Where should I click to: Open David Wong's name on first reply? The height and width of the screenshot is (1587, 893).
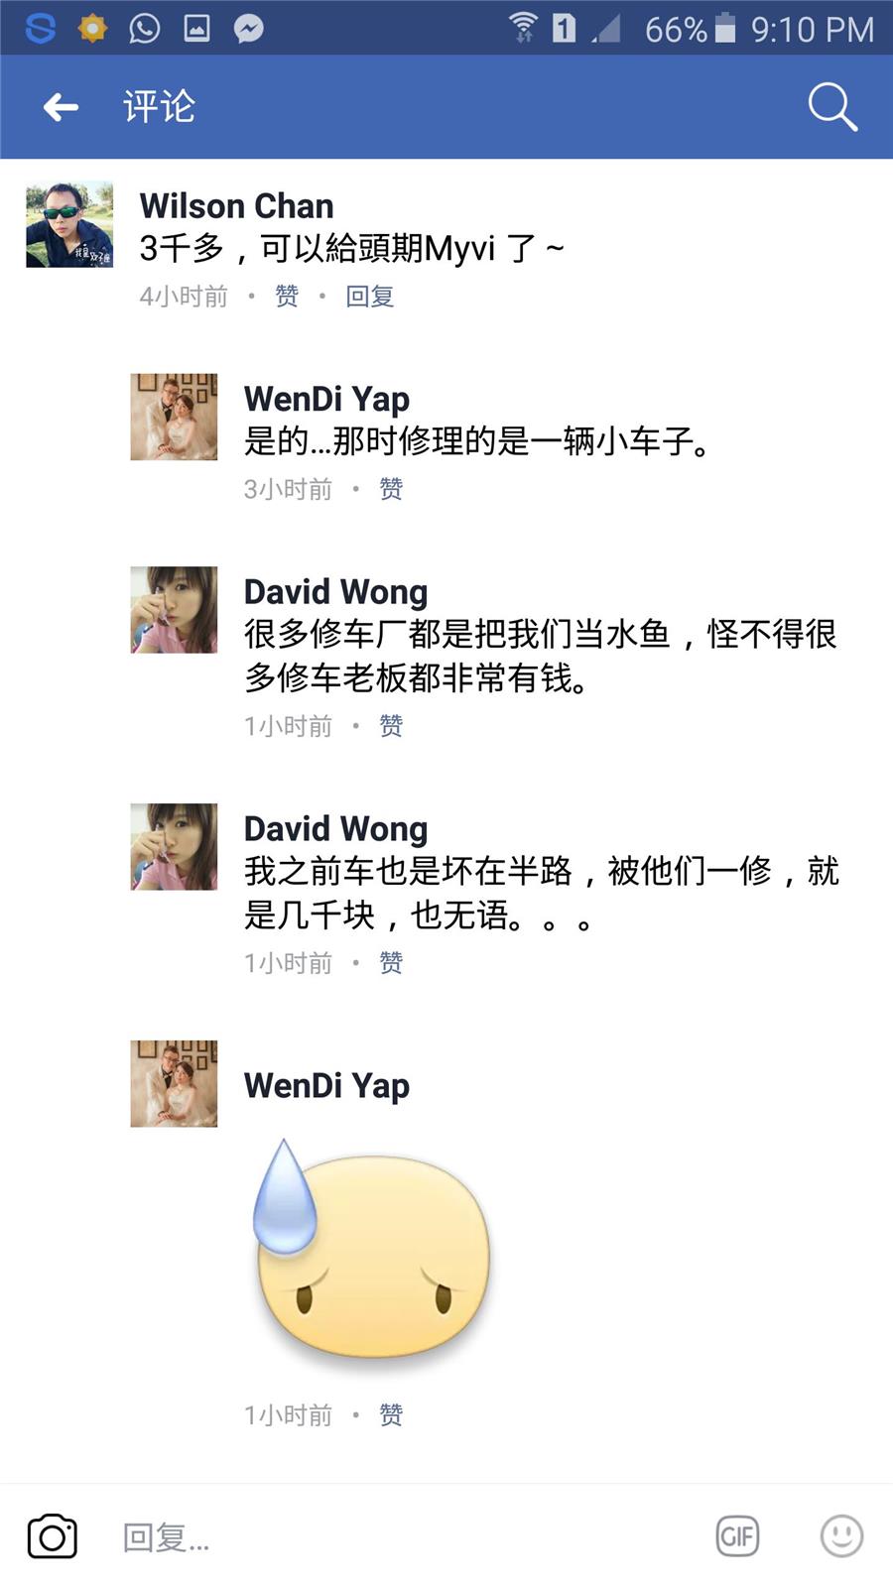tap(335, 591)
